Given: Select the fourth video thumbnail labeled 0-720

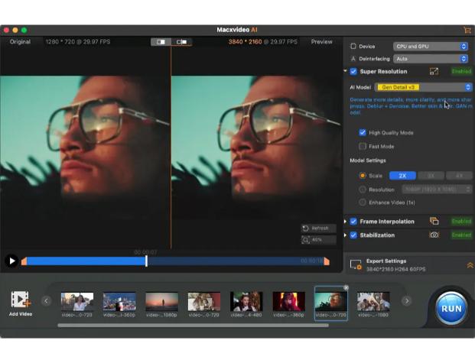Looking at the screenshot, I should coord(204,302).
